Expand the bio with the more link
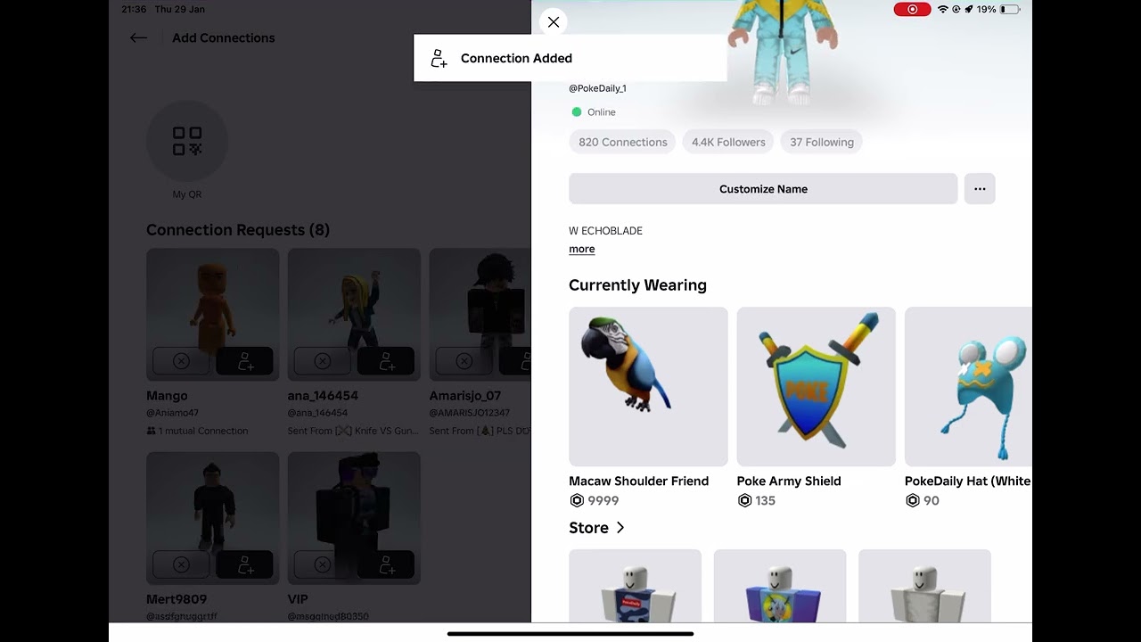This screenshot has width=1141, height=642. click(x=582, y=250)
